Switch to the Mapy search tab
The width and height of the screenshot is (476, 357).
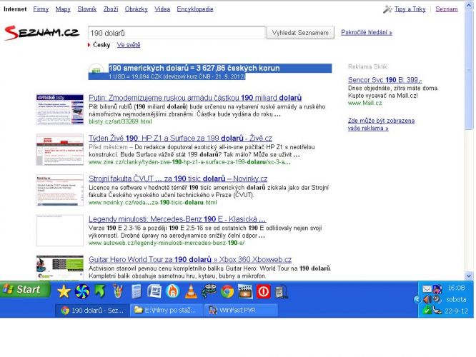[x=63, y=9]
